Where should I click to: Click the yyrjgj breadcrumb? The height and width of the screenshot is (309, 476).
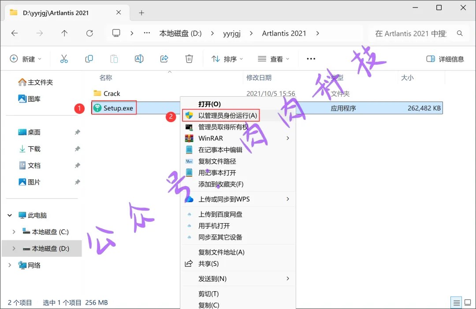[x=232, y=33]
